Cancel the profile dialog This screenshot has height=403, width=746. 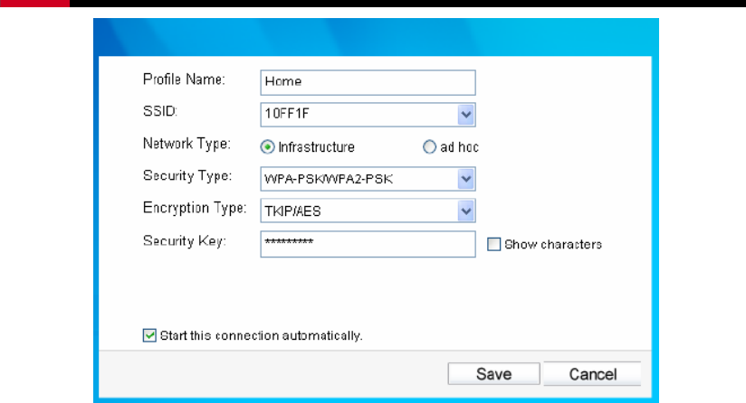[593, 374]
